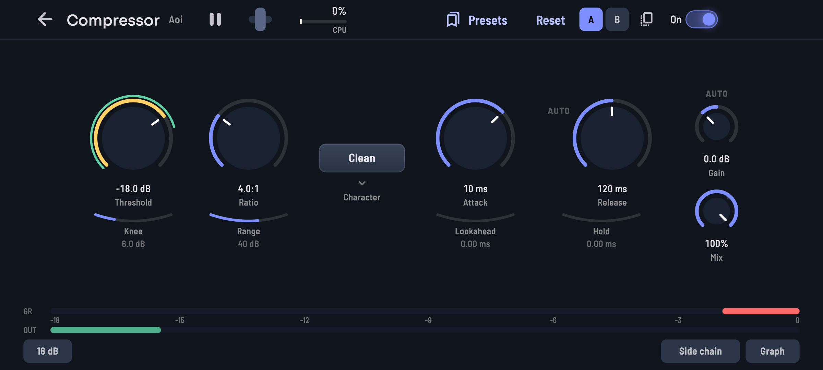Screen dimensions: 823x370
Task: Click the 120 ms release value
Action: pos(612,189)
